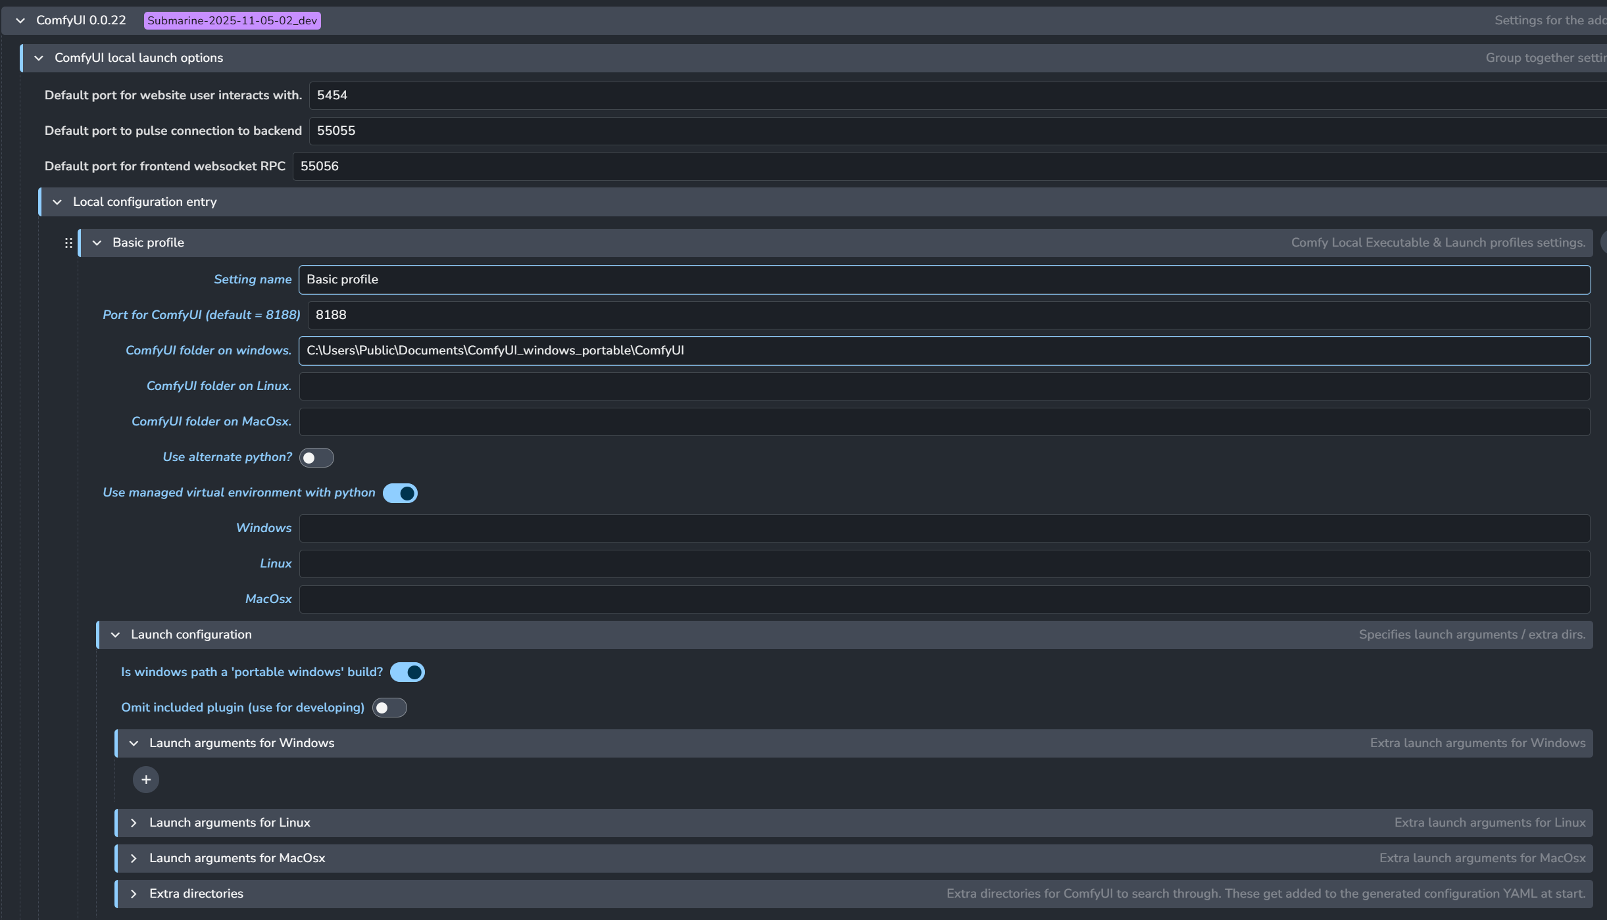Collapse the Launch configuration group
The width and height of the screenshot is (1607, 920).
tap(115, 635)
